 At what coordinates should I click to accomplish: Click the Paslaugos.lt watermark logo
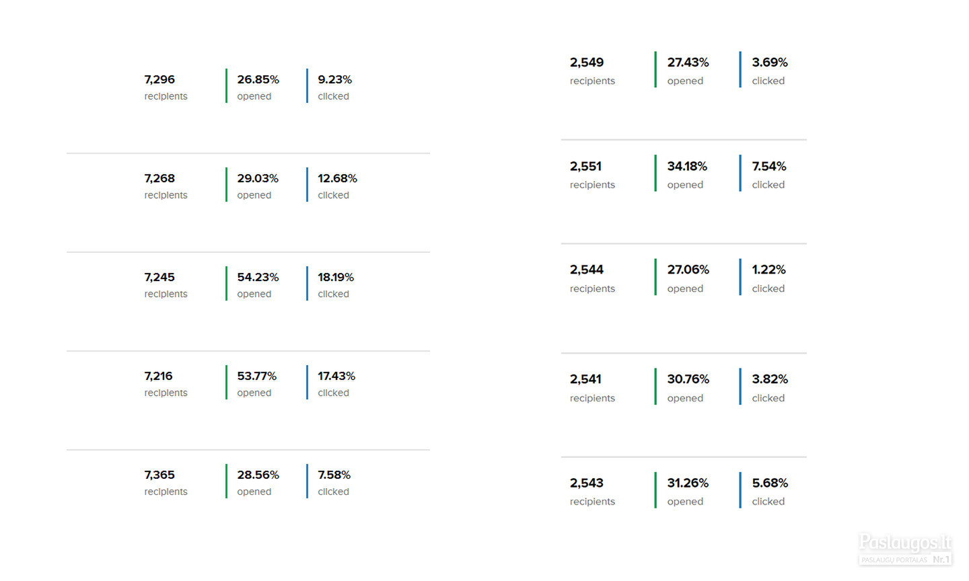pyautogui.click(x=905, y=549)
